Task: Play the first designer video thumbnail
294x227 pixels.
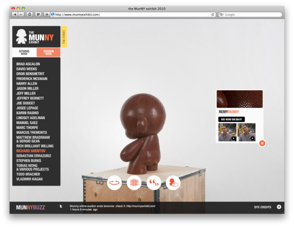Action: click(227, 132)
